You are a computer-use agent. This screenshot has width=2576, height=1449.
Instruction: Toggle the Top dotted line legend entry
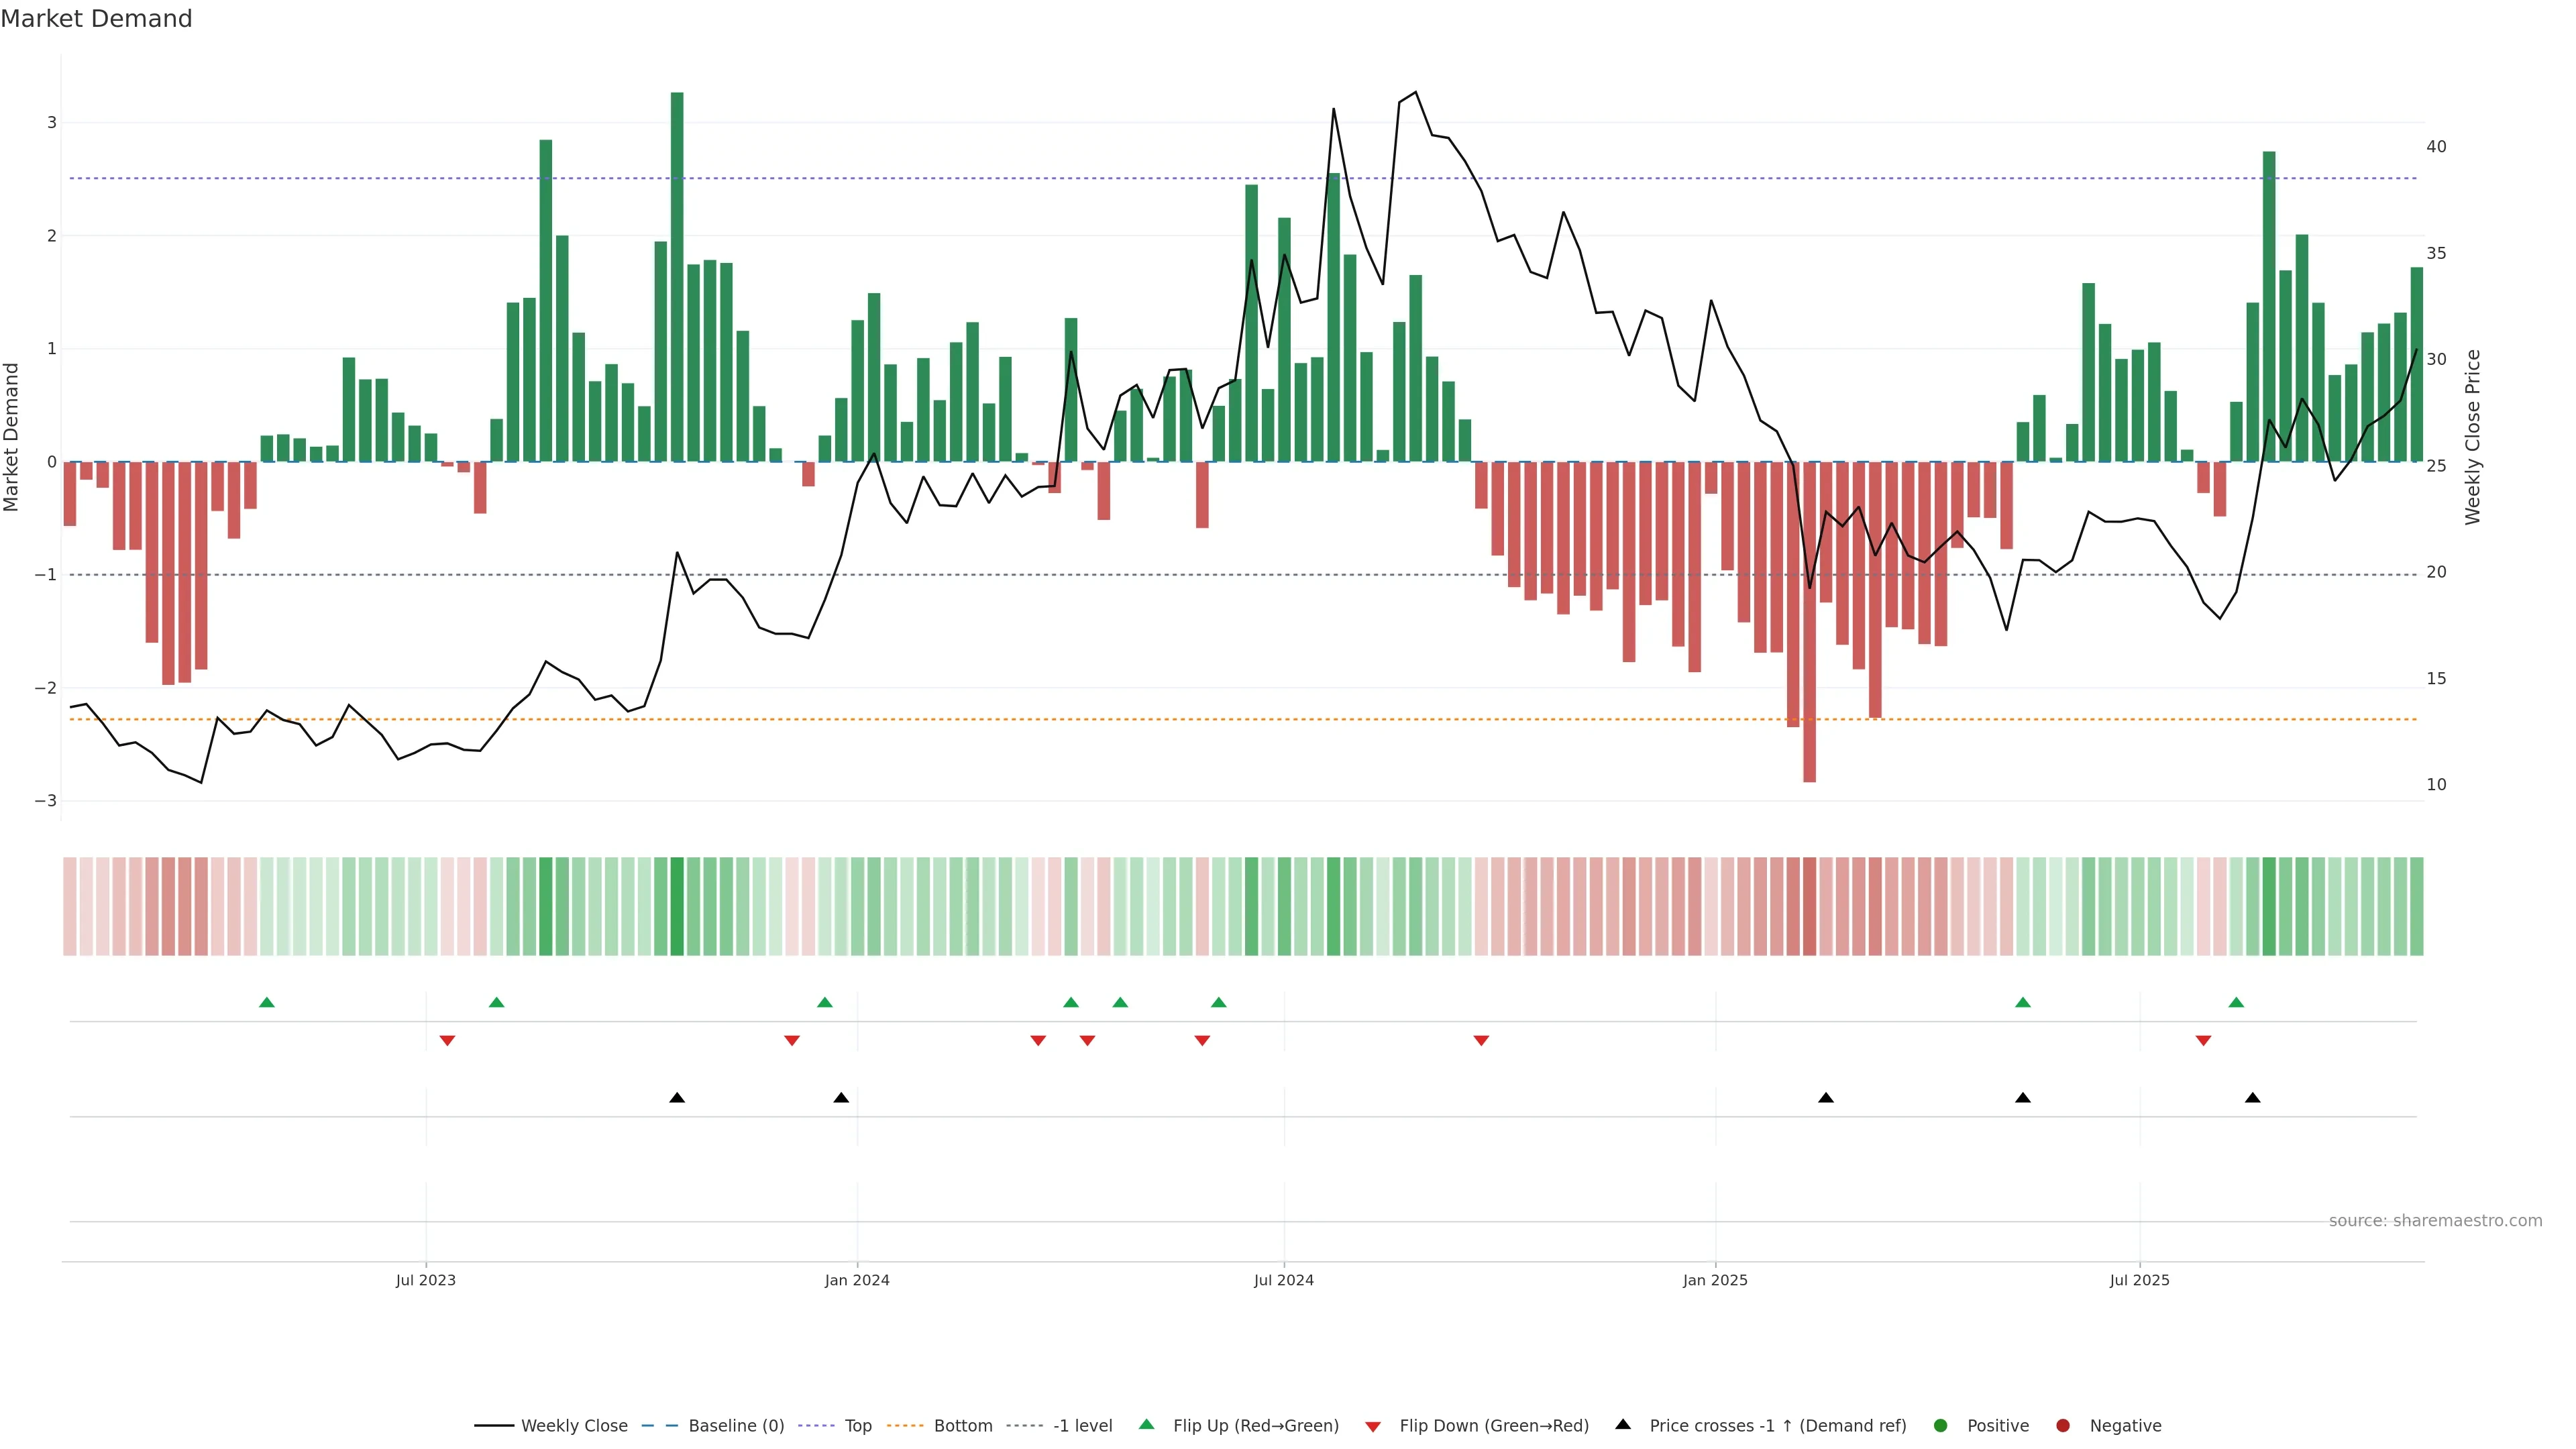[x=858, y=1426]
